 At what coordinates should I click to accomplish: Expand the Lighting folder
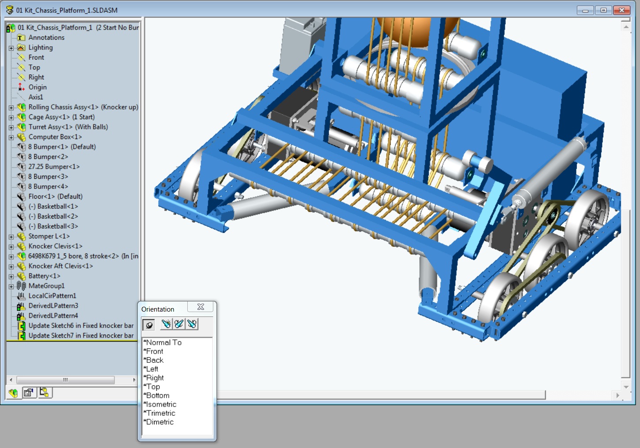[11, 48]
